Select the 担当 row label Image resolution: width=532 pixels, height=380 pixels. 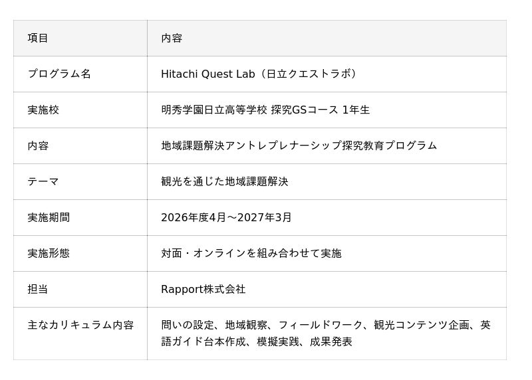pos(38,289)
